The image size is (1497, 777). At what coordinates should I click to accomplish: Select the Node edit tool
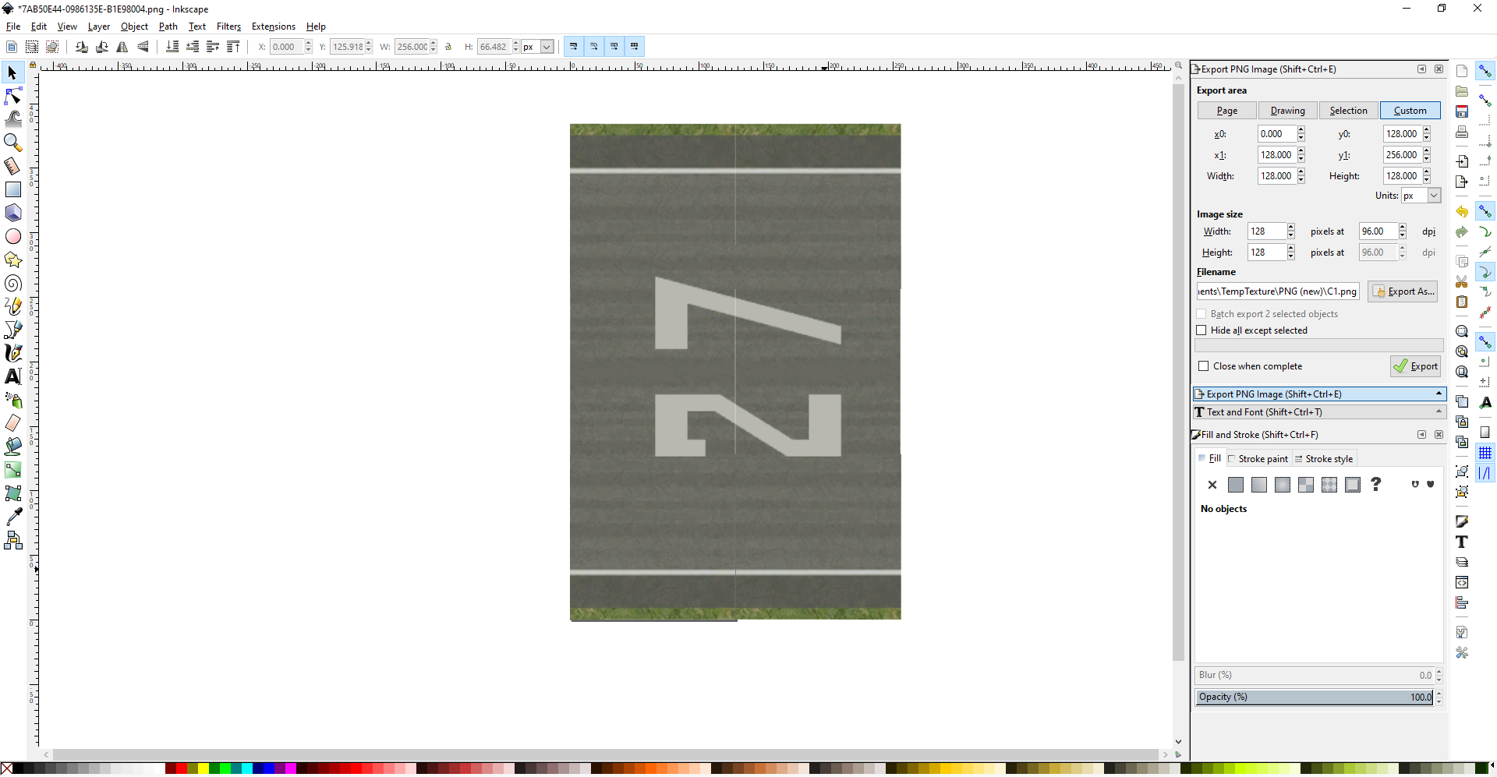(x=13, y=96)
